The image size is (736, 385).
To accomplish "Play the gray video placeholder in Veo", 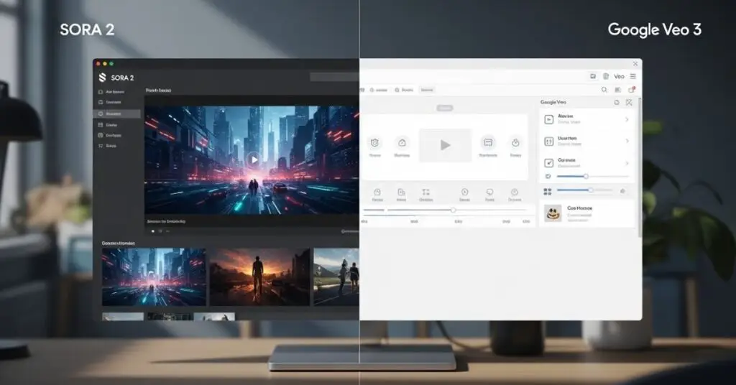I will 445,145.
